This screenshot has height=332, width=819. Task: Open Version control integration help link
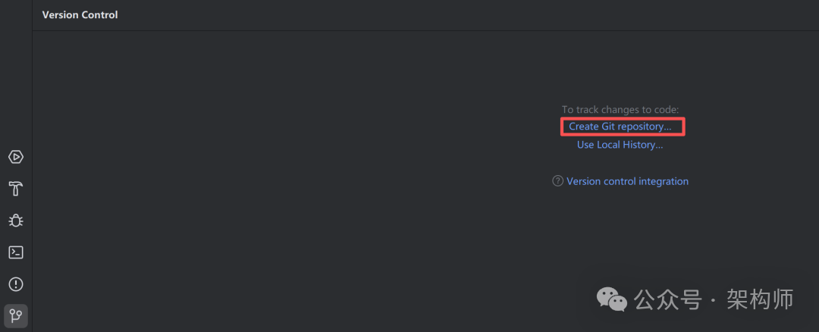[x=627, y=181]
